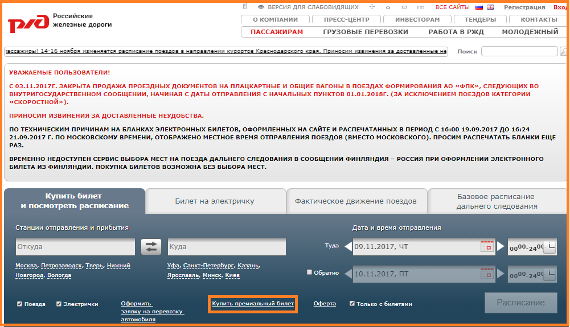Toggle the Только с билетами checkbox
Screen dimensions: 570x327
point(352,304)
